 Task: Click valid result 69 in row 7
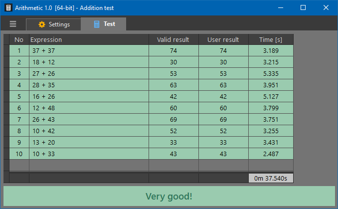(x=173, y=119)
